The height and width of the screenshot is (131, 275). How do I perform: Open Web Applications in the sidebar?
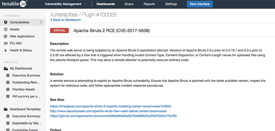pyautogui.click(x=22, y=36)
